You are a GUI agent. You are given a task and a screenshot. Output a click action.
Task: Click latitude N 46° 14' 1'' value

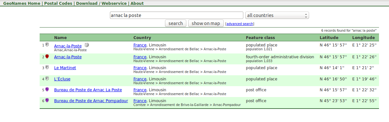click(332, 68)
